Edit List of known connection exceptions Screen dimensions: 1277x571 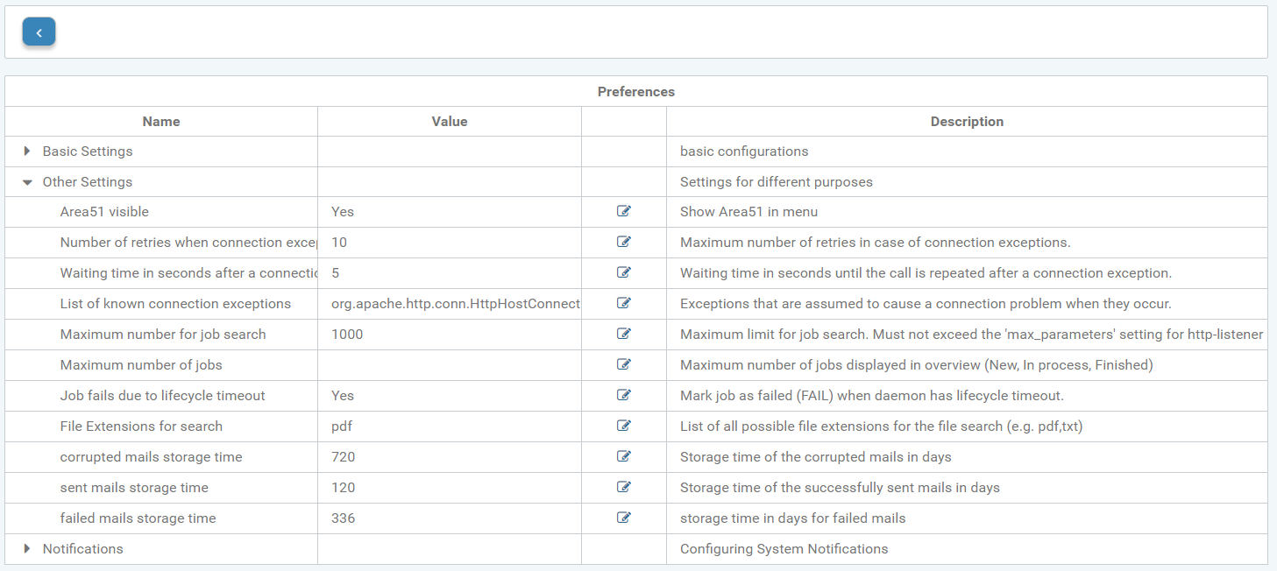623,303
